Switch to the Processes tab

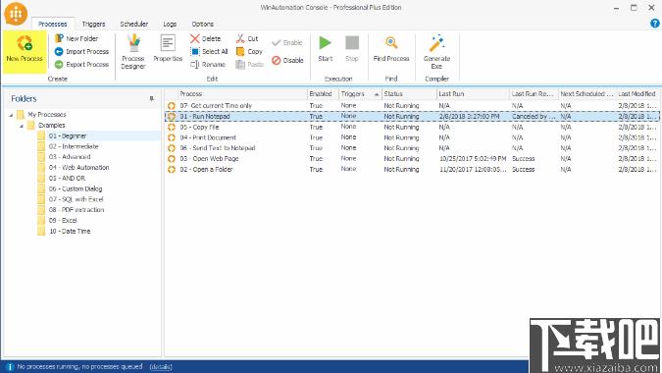pos(52,25)
